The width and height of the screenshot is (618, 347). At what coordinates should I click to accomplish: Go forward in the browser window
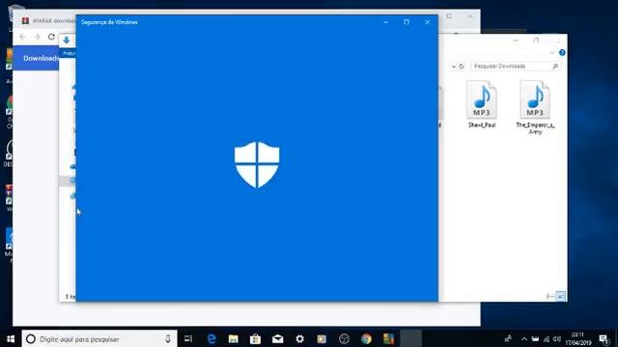pos(37,37)
